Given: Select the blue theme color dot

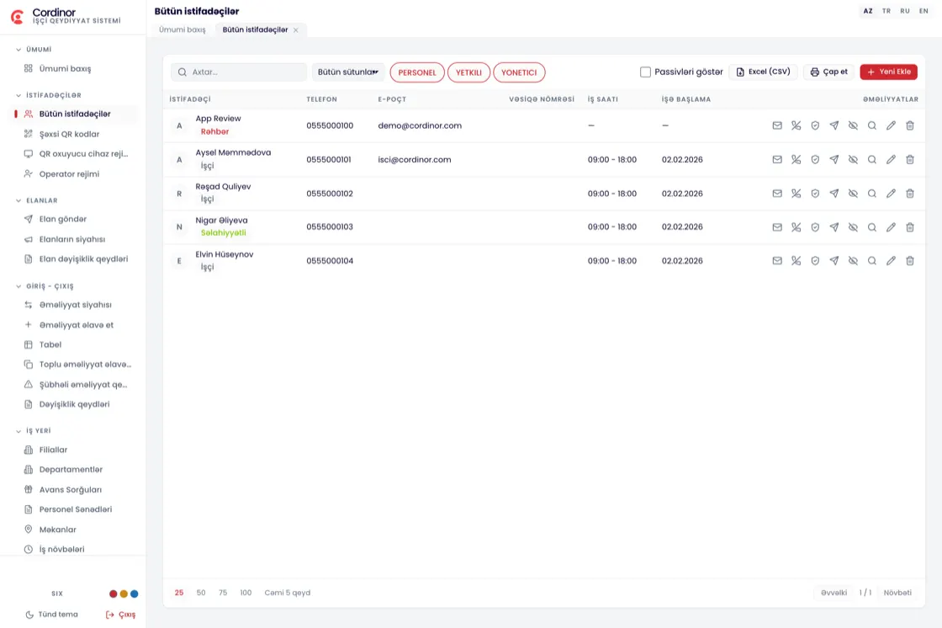Looking at the screenshot, I should click(135, 593).
